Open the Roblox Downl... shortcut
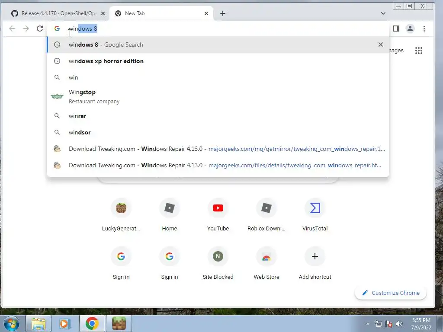Screen dimensions: 443x332 (266, 215)
